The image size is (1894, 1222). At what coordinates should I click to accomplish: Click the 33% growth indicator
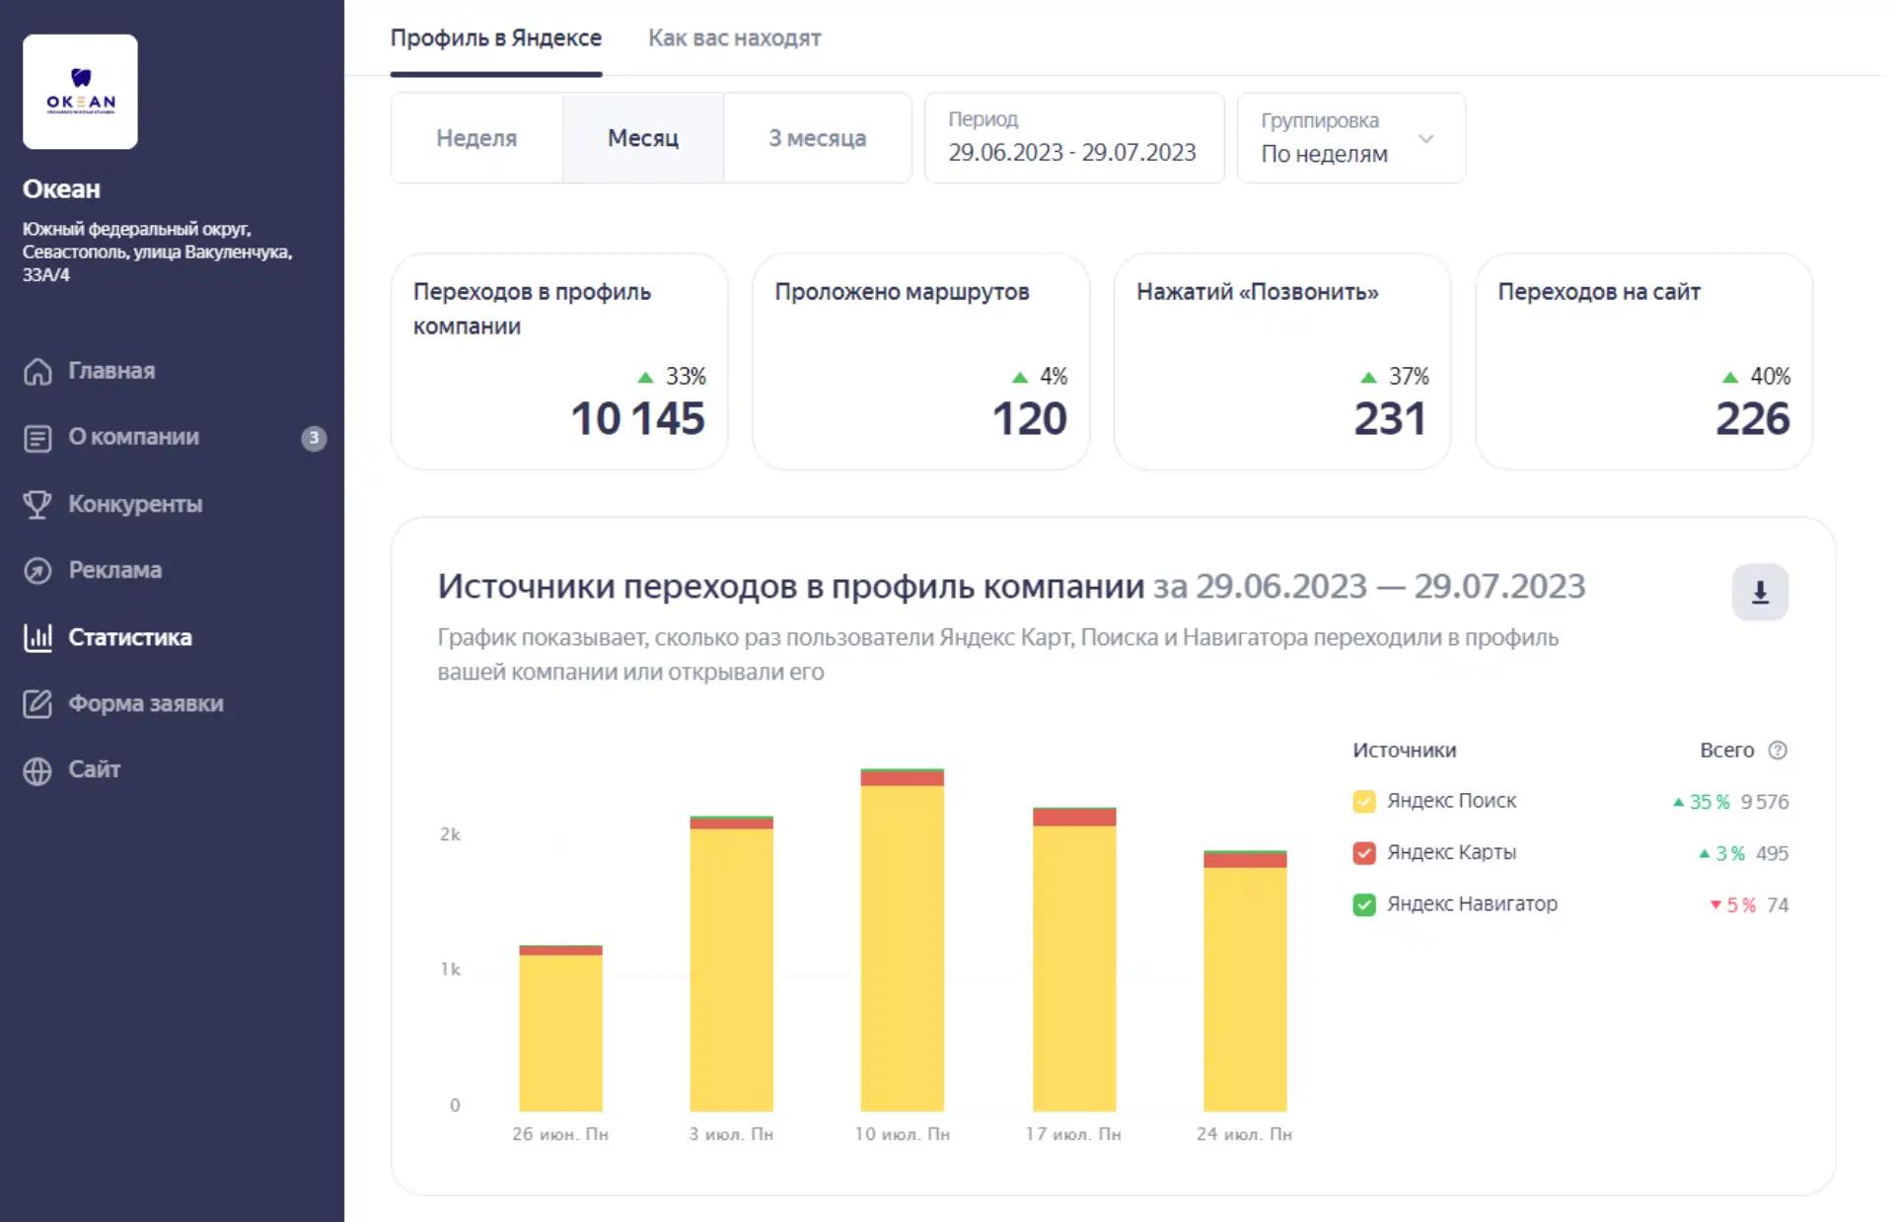(672, 376)
